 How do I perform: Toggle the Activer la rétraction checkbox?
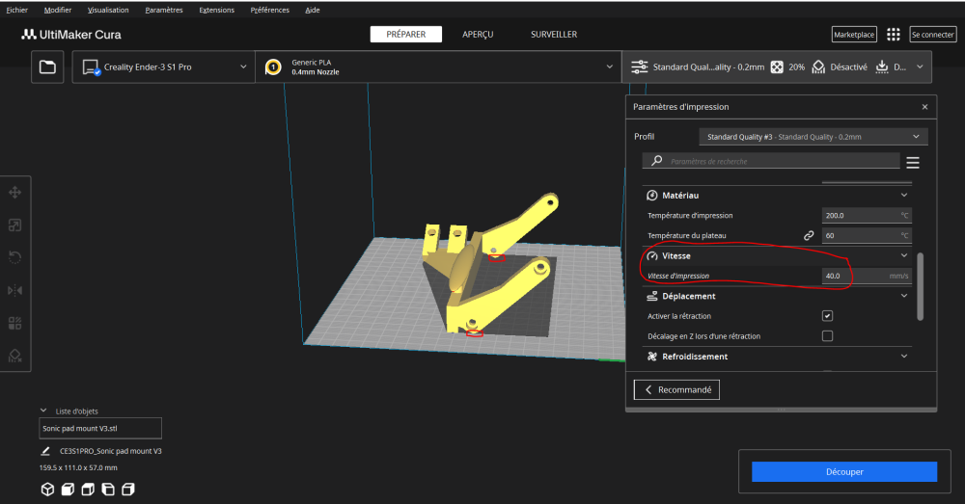pyautogui.click(x=827, y=316)
